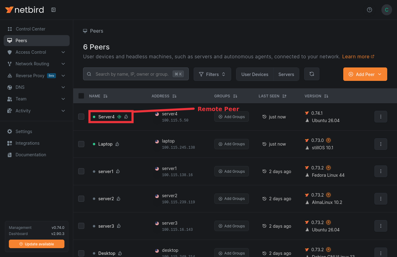Click the session expiration icon beside Desktop

point(120,253)
